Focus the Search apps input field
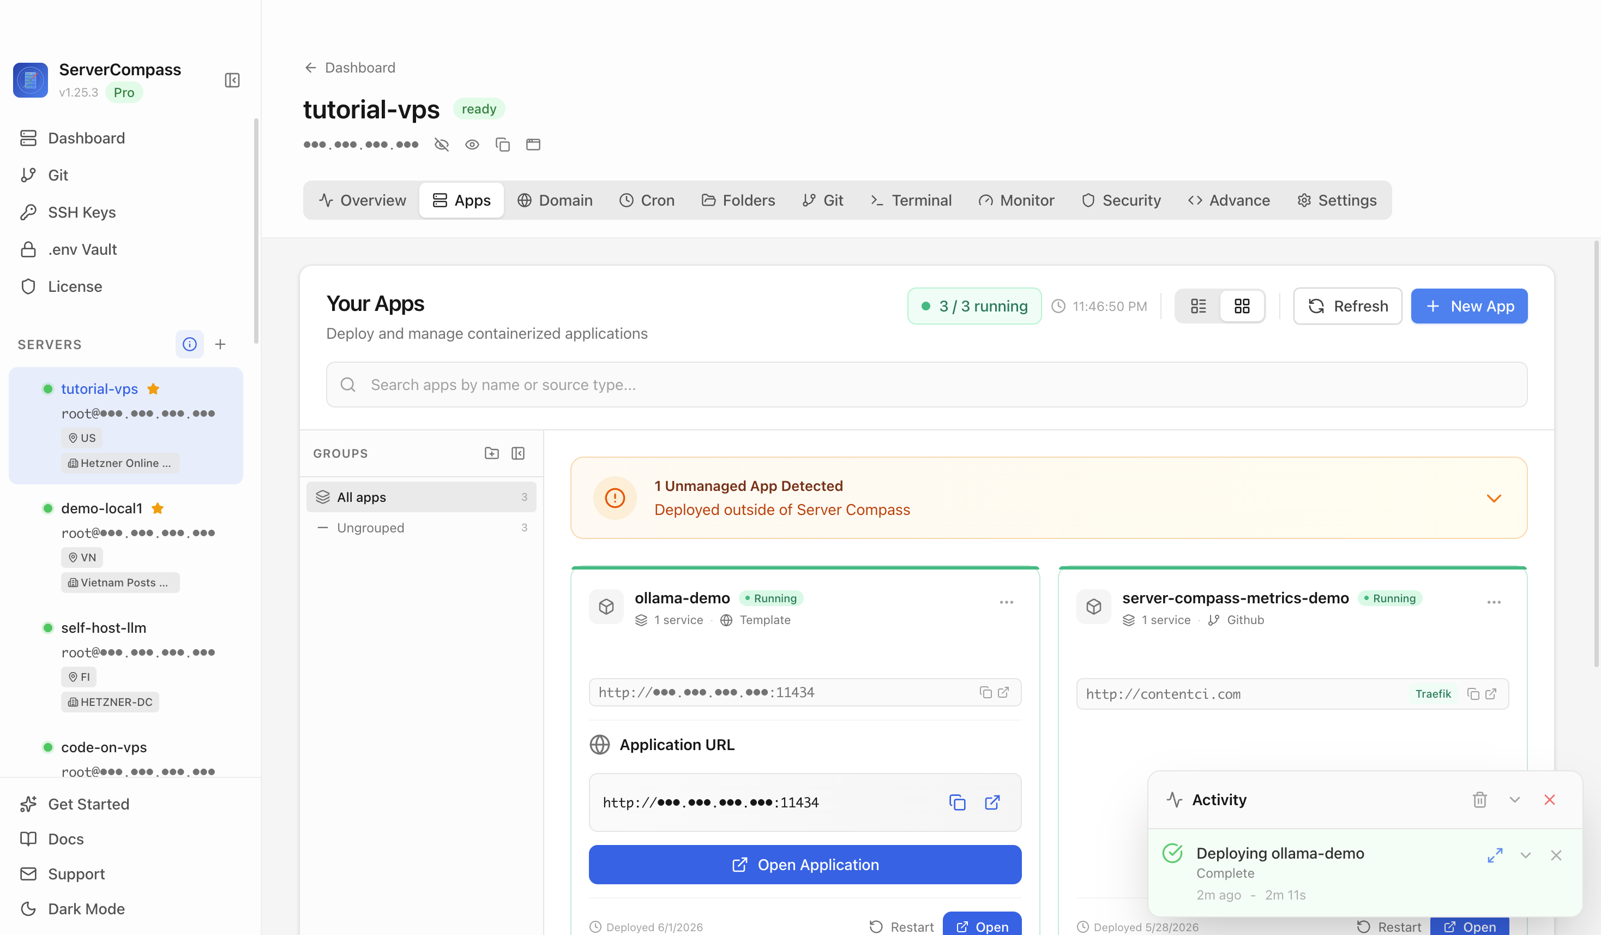The width and height of the screenshot is (1601, 935). click(x=926, y=385)
